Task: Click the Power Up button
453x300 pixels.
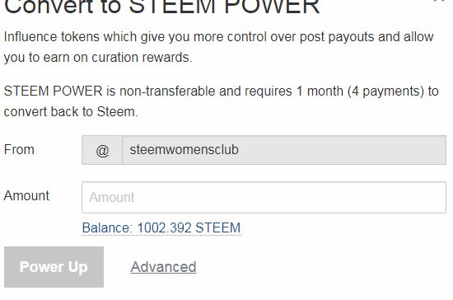Action: click(54, 267)
